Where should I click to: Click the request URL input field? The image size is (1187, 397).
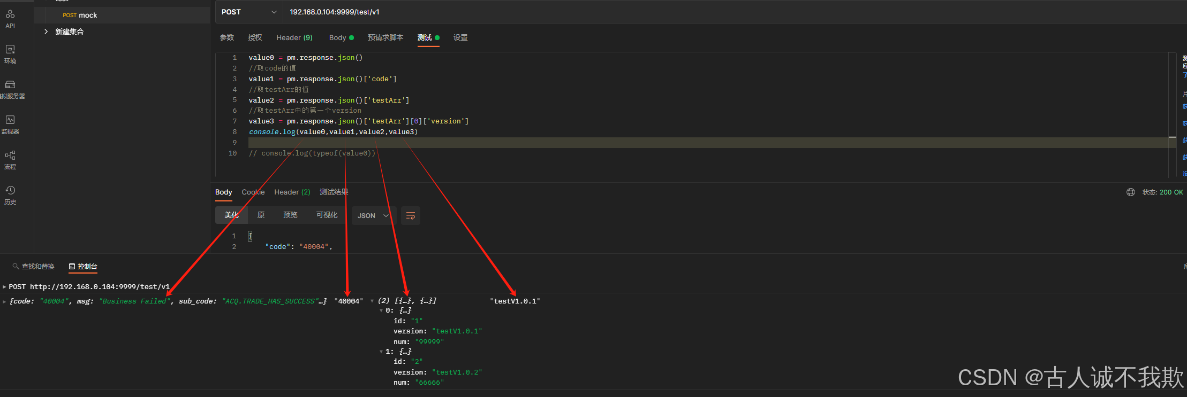734,12
